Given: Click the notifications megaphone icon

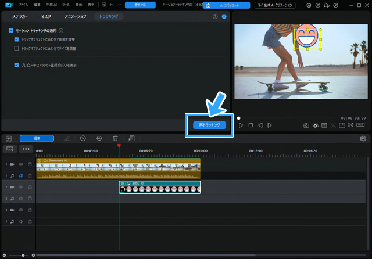Looking at the screenshot, I should pyautogui.click(x=327, y=5).
